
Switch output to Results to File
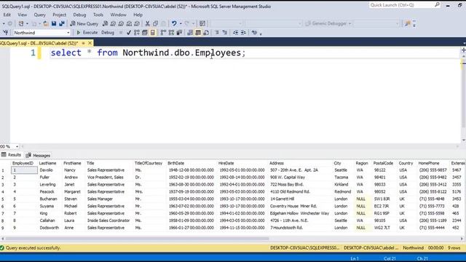(x=206, y=33)
